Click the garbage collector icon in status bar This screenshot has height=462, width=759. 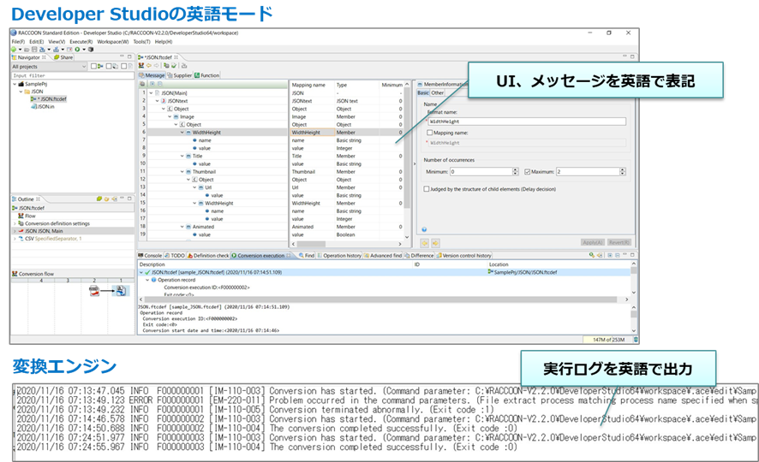click(636, 340)
